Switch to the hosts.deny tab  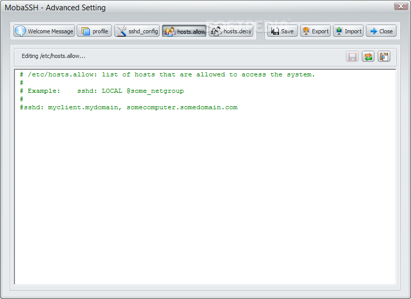click(x=231, y=31)
